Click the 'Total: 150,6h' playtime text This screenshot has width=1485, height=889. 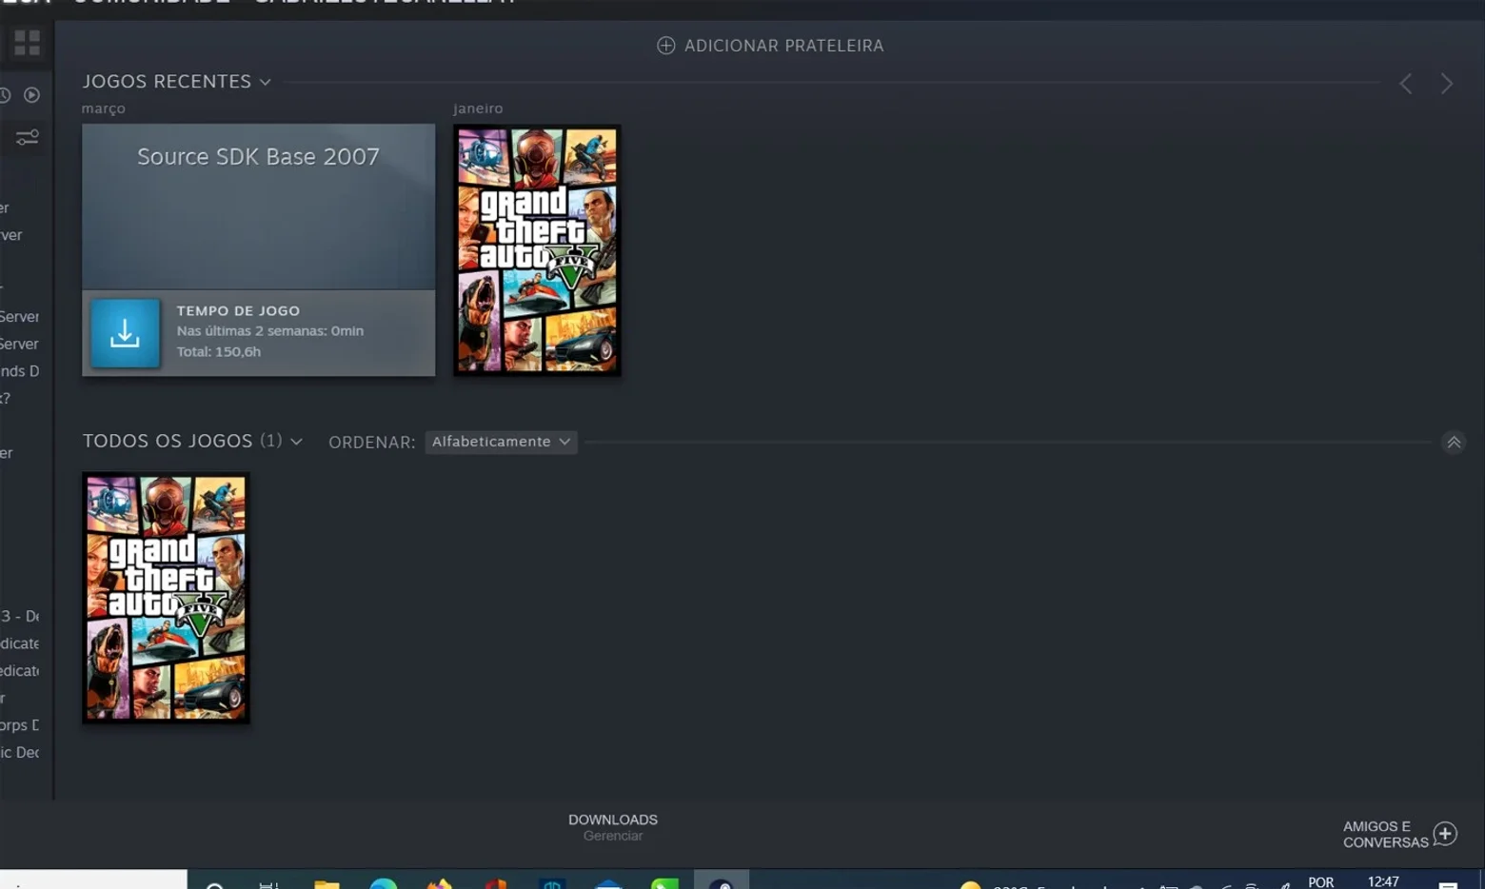219,351
